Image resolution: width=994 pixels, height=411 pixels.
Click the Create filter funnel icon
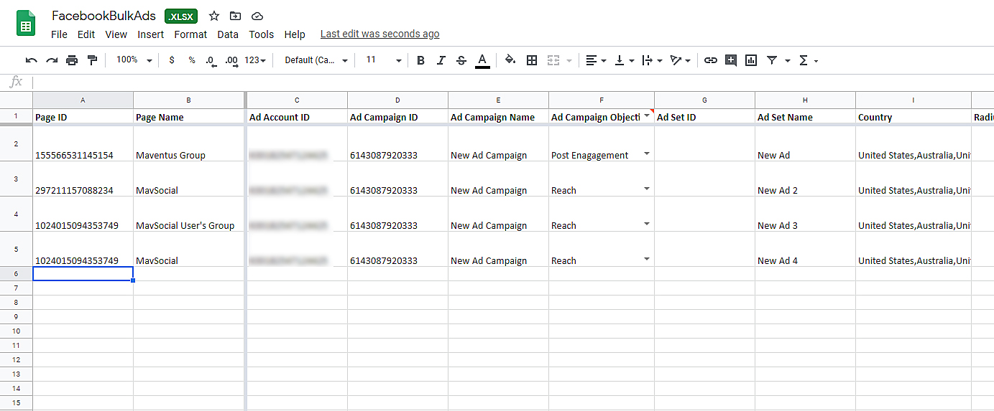coord(772,60)
